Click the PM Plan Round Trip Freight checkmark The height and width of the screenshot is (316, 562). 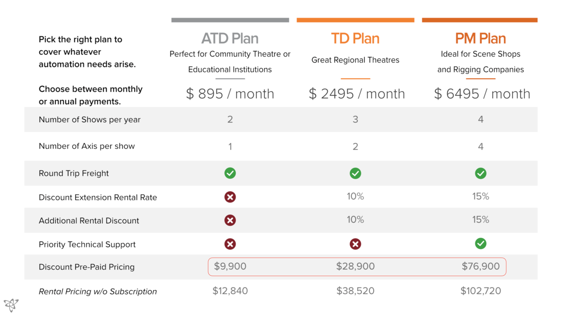[481, 173]
